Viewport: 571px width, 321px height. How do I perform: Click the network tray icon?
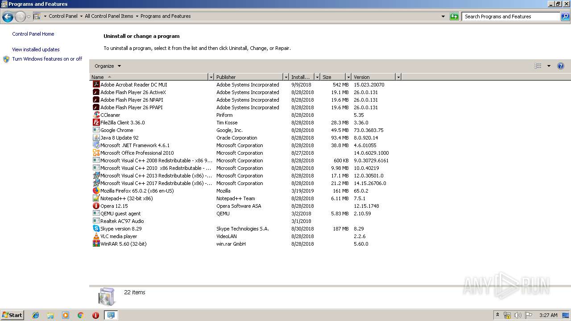[507, 315]
